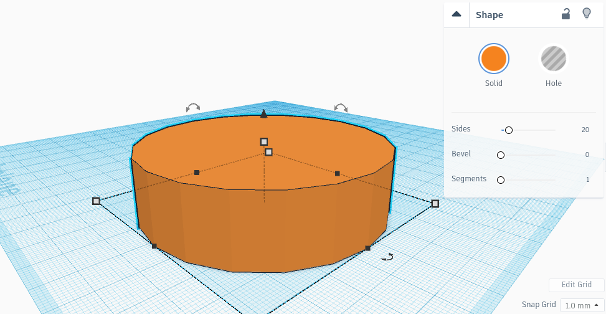Click the upper white height handle on cylinder top

(x=263, y=141)
